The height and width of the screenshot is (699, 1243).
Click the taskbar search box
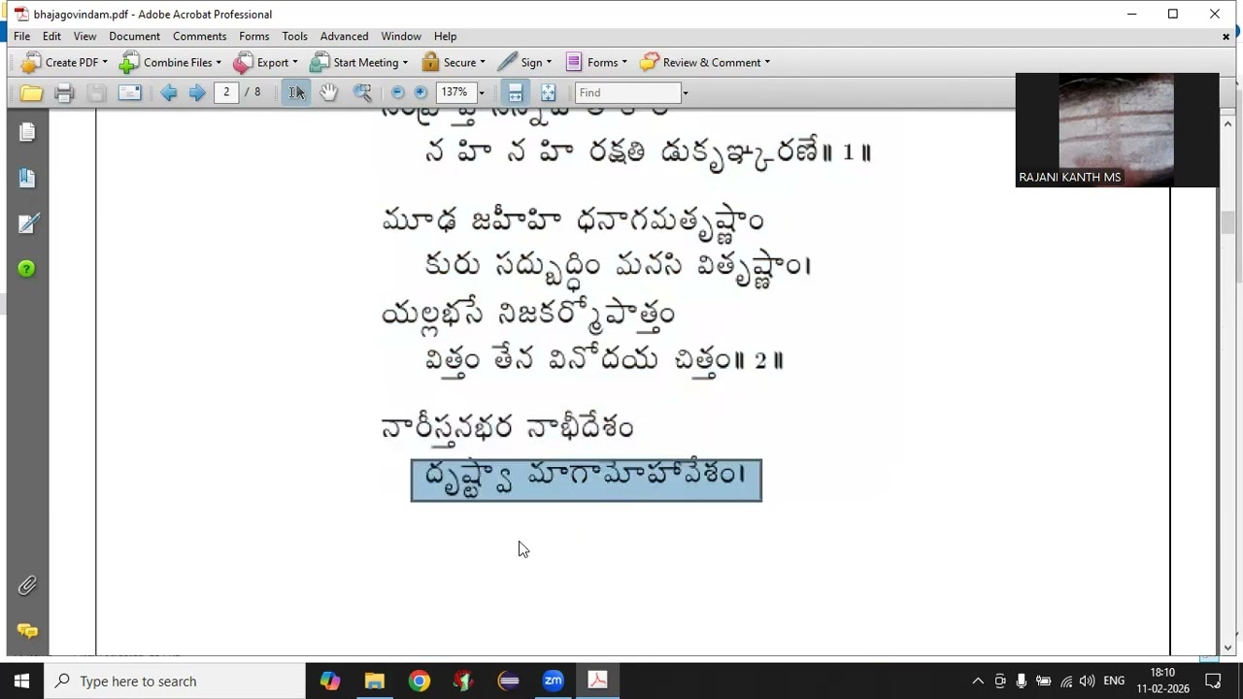click(175, 681)
